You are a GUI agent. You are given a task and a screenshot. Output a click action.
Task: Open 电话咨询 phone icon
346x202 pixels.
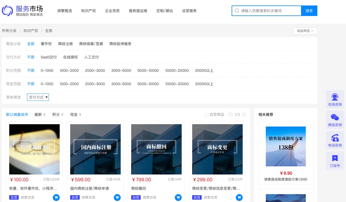point(335,138)
